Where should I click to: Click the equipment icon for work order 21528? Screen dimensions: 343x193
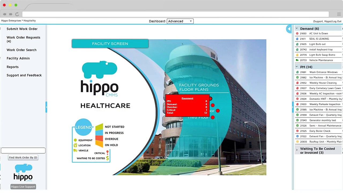[297, 126]
